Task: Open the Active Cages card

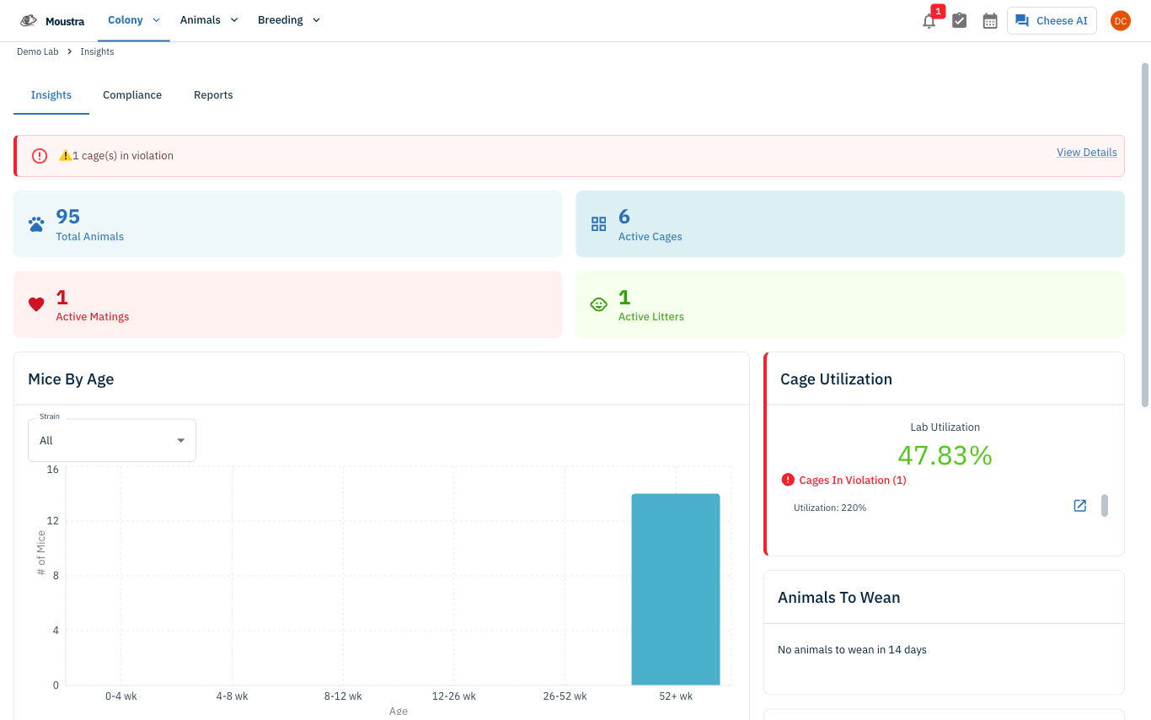Action: (850, 224)
